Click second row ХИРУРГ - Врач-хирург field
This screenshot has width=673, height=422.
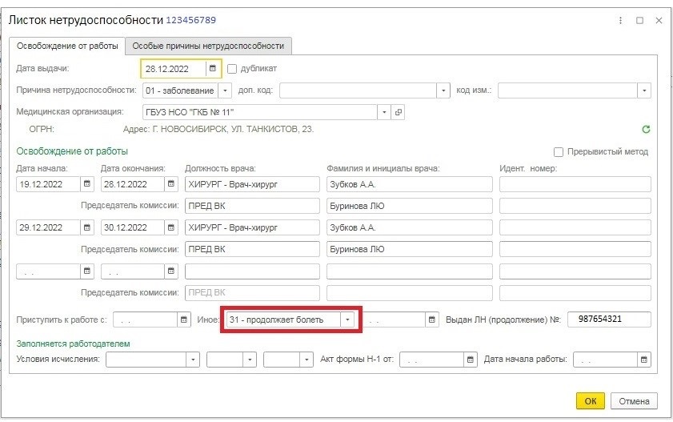(x=252, y=227)
